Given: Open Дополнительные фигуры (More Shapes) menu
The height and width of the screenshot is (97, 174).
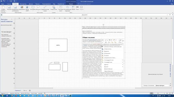Looking at the screenshot, I should tap(7, 25).
